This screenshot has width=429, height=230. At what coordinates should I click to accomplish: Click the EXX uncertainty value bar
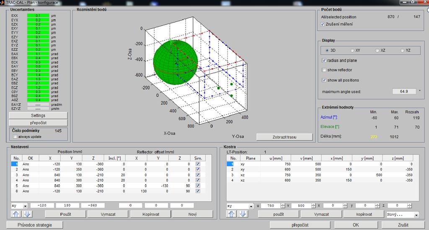38,16
